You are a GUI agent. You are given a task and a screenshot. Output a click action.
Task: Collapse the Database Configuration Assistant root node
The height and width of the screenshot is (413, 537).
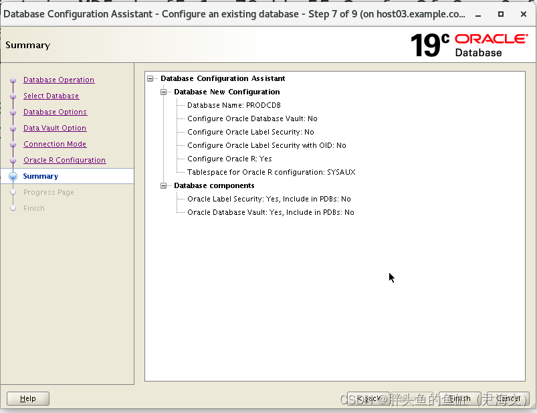pos(150,79)
